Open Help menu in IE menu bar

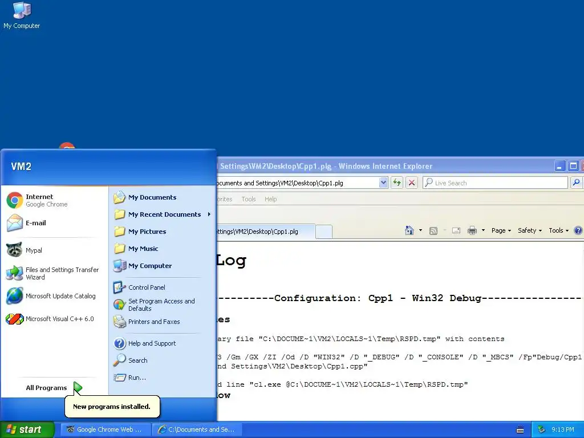coord(271,199)
